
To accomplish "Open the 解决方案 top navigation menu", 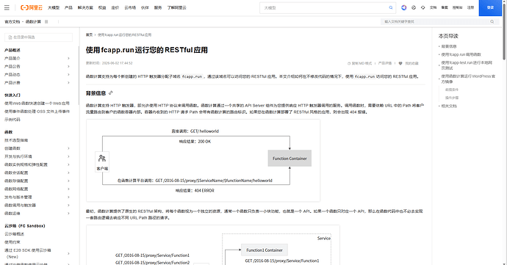I will (85, 7).
